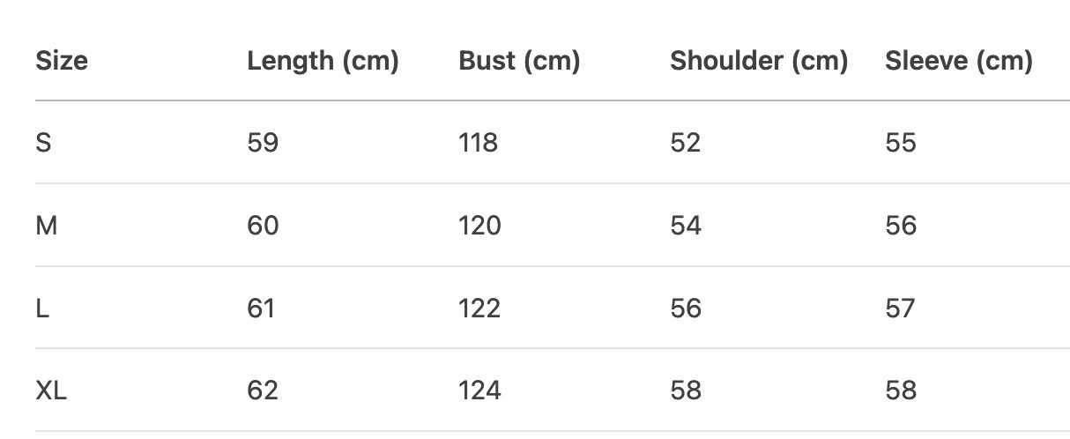
Task: Click the Bust (cm) column header
Action: (519, 62)
